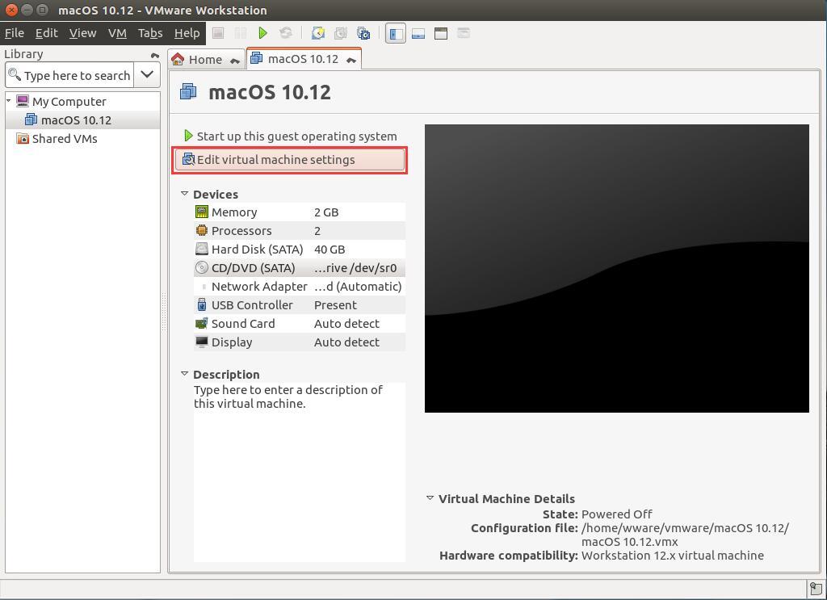This screenshot has height=600, width=827.
Task: Click the Display value Auto detect
Action: click(346, 342)
